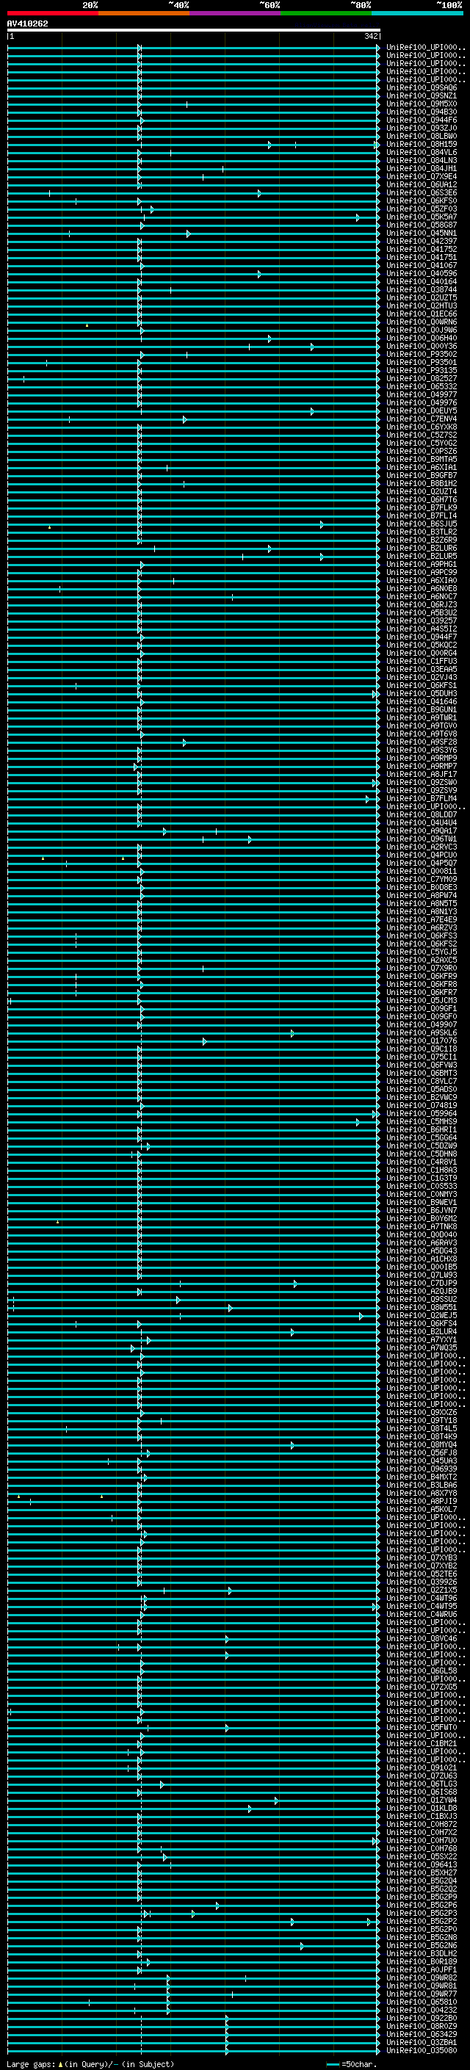Click the red 20% identity legend segment
Screen dimensions: 470x2070
click(x=52, y=13)
